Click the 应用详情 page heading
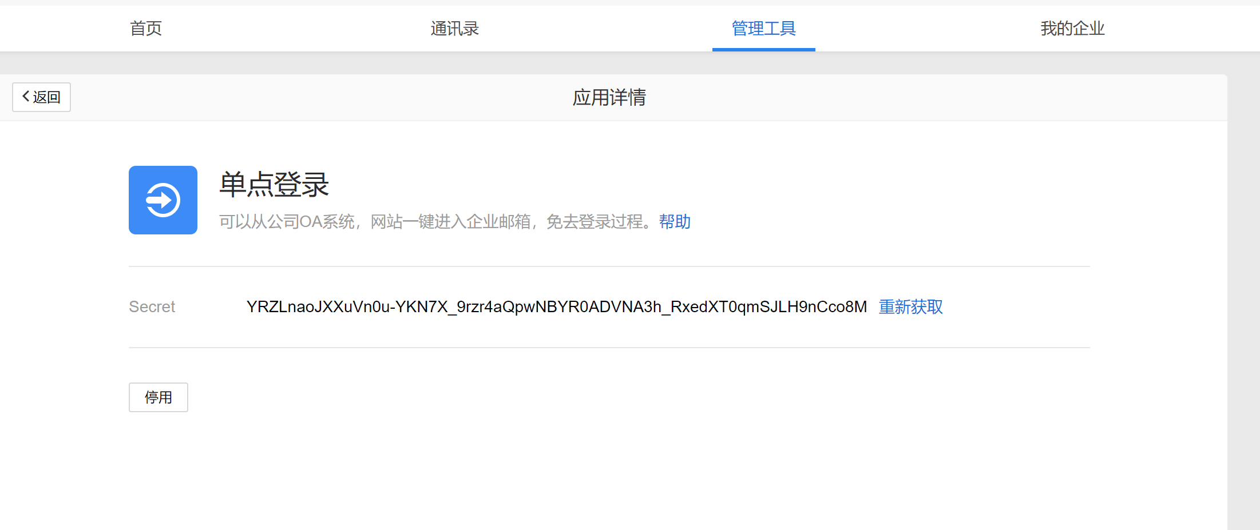1260x530 pixels. pos(609,98)
